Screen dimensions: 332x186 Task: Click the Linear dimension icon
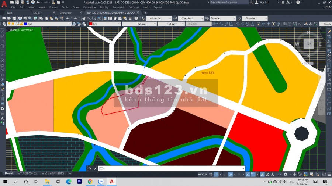pos(216,24)
